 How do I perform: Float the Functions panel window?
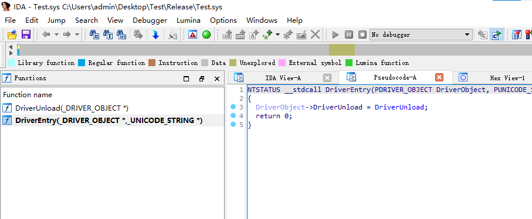(202, 78)
